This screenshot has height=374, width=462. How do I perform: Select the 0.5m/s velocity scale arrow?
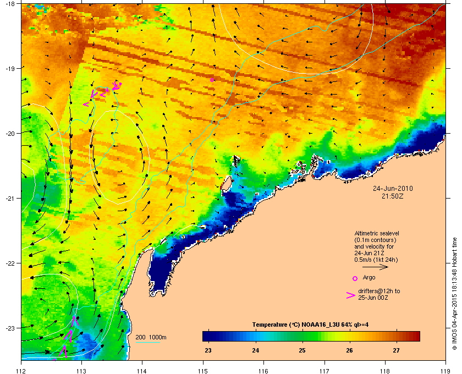pos(375,267)
